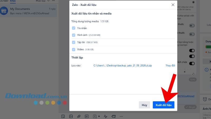The height and width of the screenshot is (119, 211).
Task: Click the backup zip file path link
Action: 123,65
